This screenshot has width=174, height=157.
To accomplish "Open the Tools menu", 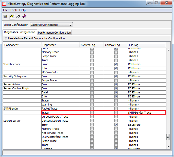I will [x=14, y=10].
